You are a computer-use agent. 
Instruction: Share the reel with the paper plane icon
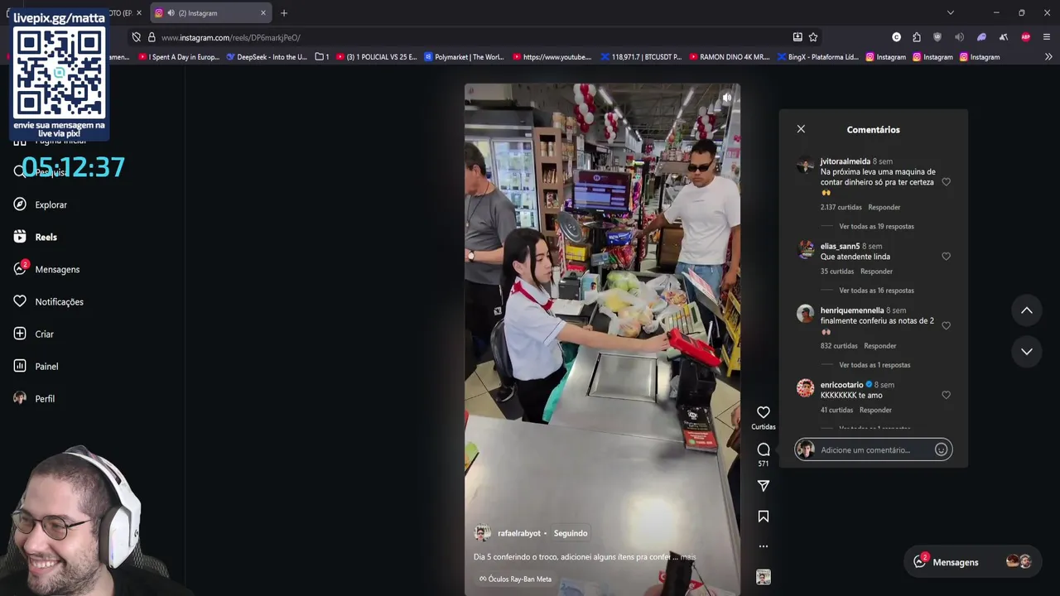(x=764, y=486)
